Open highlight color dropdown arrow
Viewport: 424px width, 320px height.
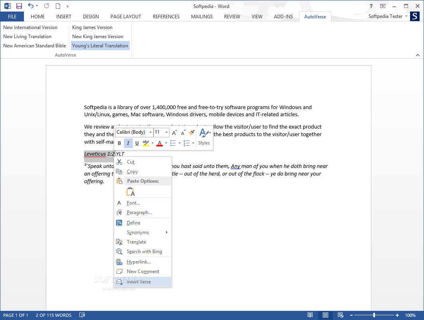(152, 143)
